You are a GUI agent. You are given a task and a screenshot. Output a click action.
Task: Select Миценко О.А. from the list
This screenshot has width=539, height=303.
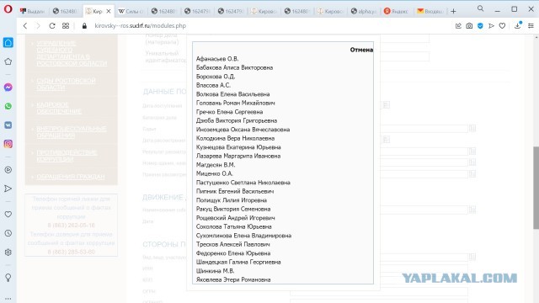coord(214,173)
